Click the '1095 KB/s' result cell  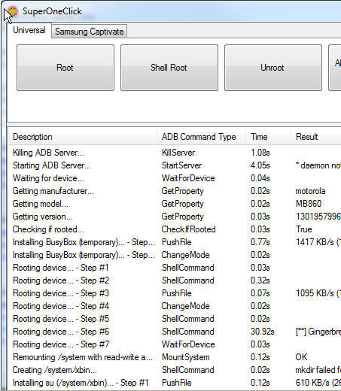pos(318,293)
